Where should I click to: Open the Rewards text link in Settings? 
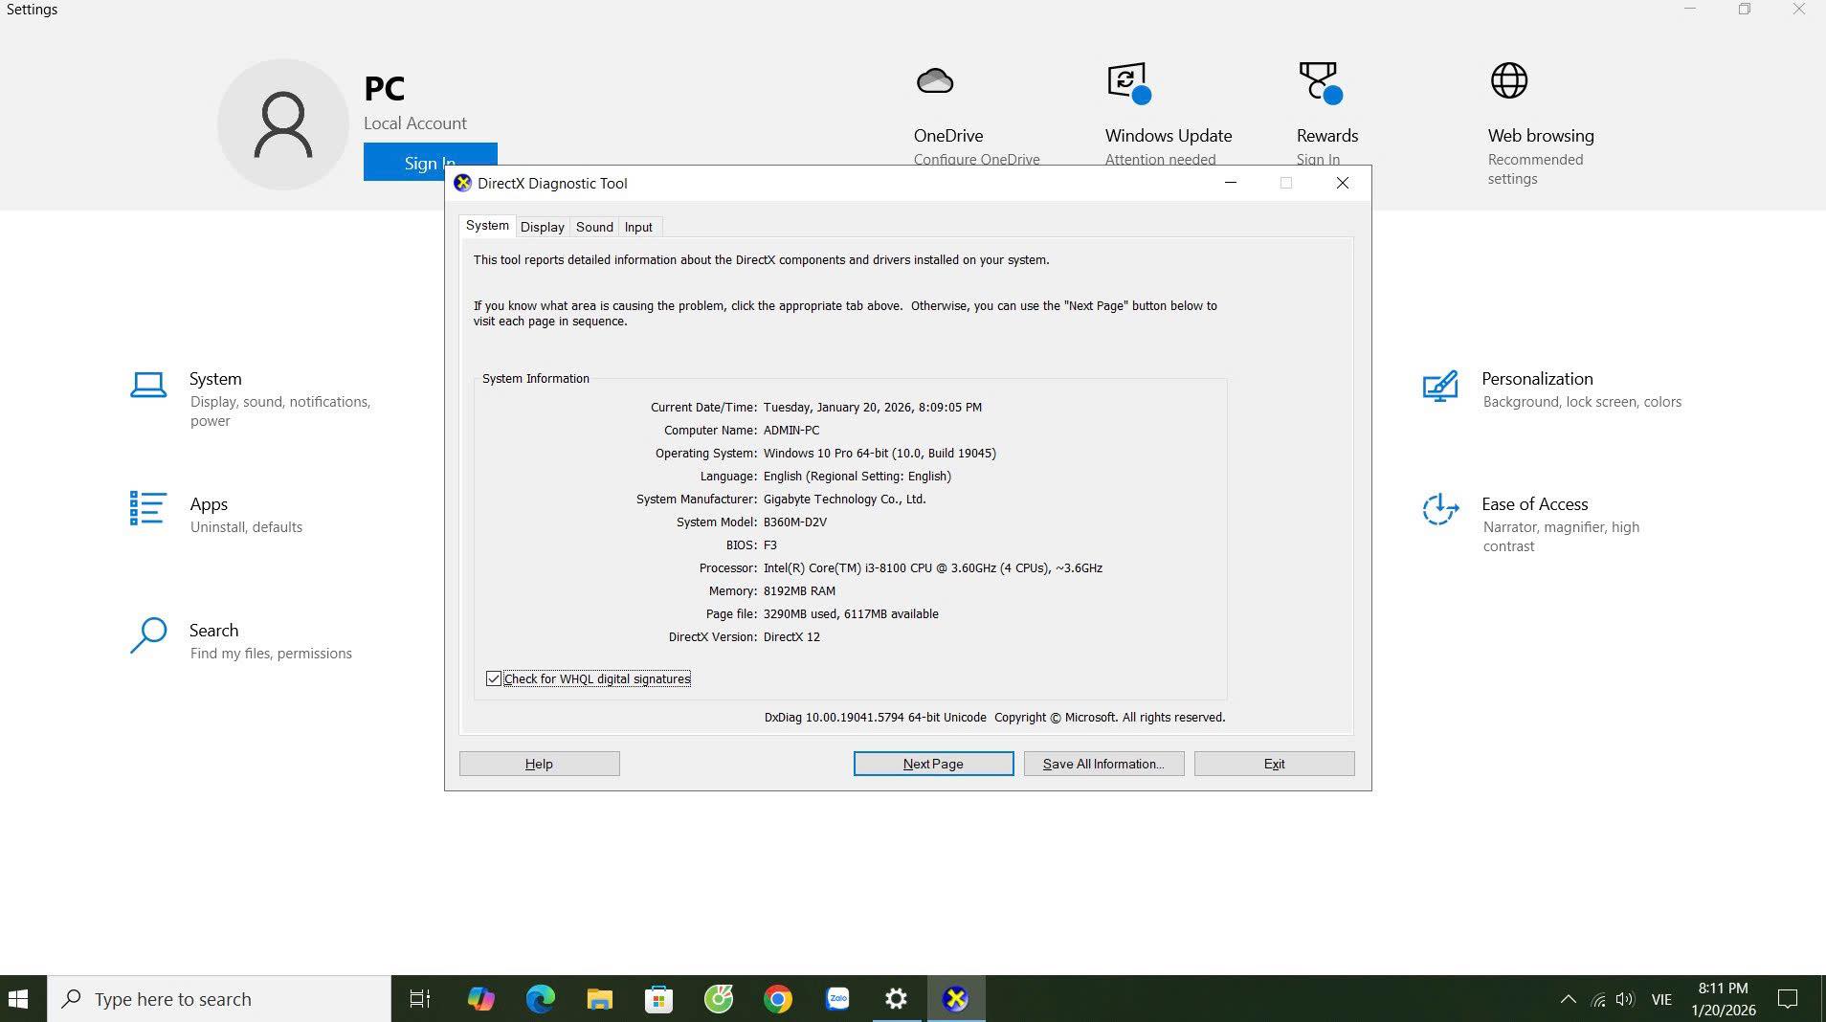(1327, 136)
